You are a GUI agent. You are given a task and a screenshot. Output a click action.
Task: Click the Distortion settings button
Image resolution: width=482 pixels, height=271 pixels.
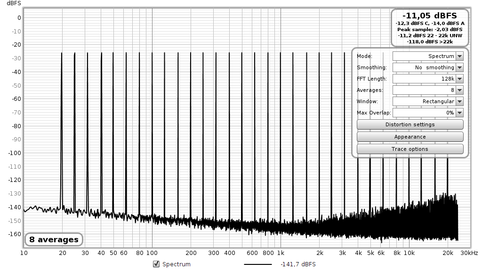[410, 124]
